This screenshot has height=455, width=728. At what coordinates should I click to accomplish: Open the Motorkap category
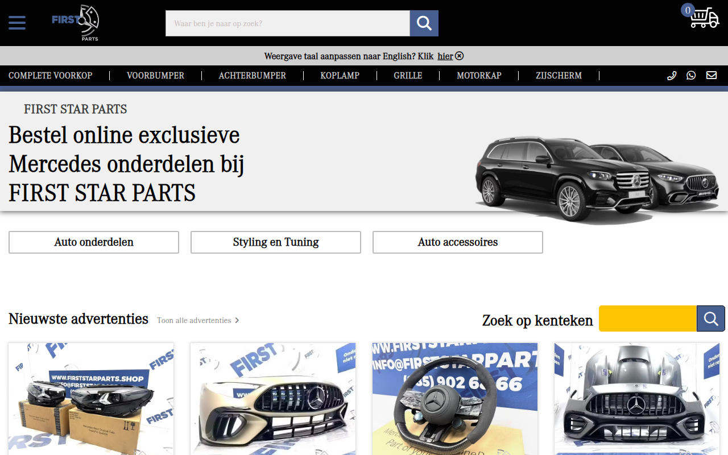point(479,76)
